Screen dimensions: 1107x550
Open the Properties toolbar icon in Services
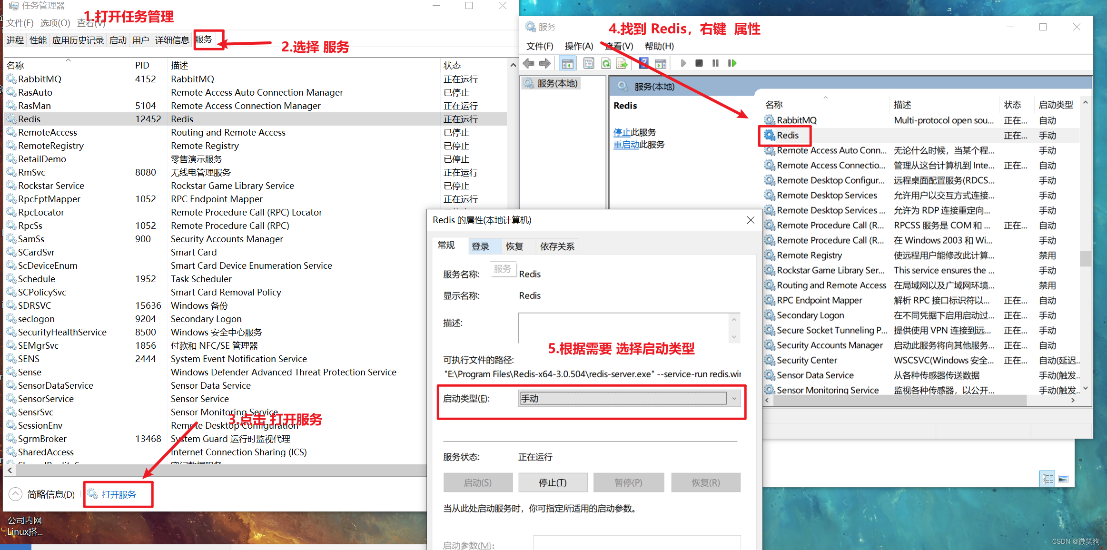[589, 63]
